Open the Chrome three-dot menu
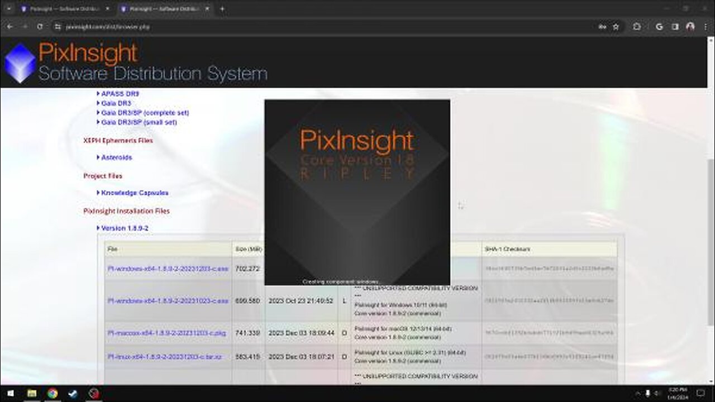This screenshot has width=715, height=402. (706, 26)
